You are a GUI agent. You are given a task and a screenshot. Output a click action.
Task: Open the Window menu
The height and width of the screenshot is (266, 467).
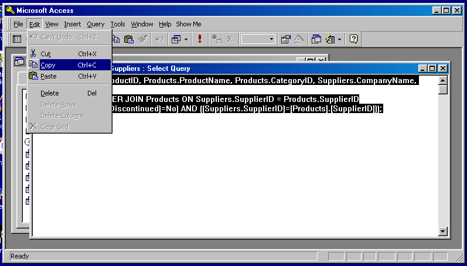(x=142, y=24)
